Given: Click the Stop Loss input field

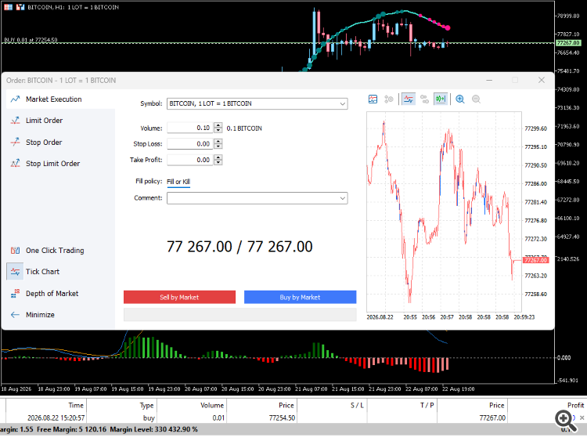Looking at the screenshot, I should (x=190, y=144).
